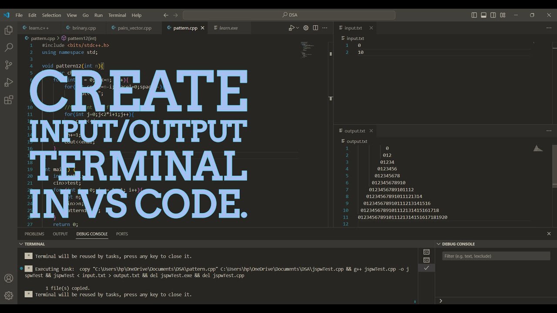Switch to OUTPUT panel tab

(x=60, y=234)
